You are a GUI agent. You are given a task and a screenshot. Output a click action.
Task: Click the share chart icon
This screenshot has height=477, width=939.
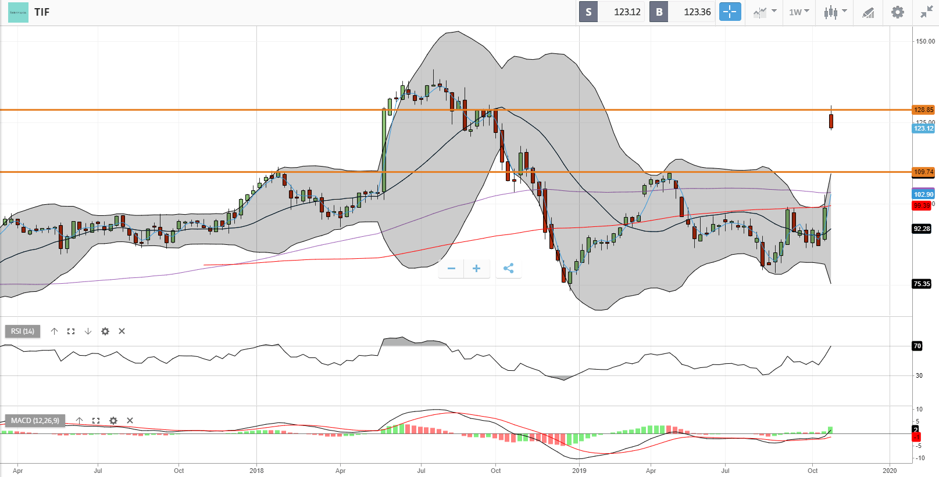pyautogui.click(x=508, y=269)
